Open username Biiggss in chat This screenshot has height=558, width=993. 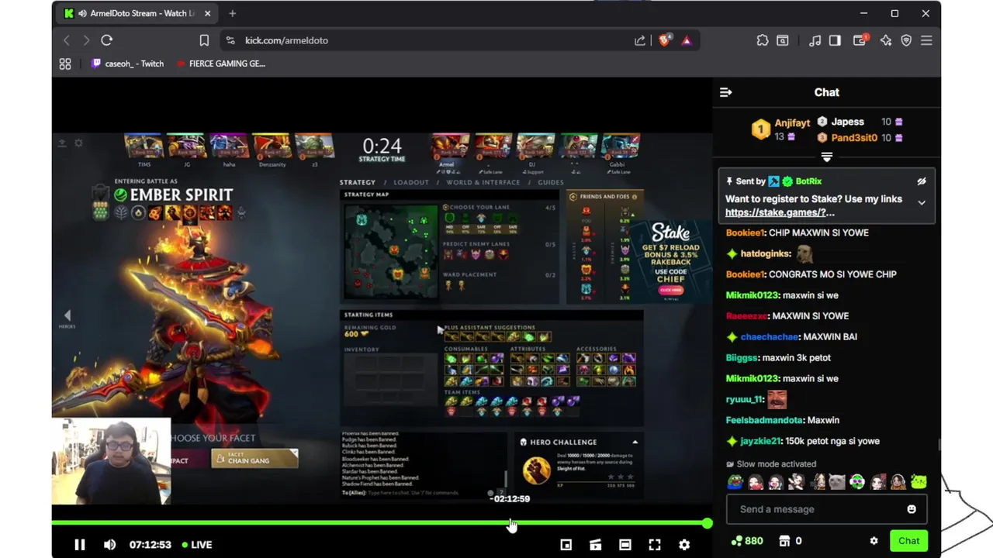pos(742,358)
